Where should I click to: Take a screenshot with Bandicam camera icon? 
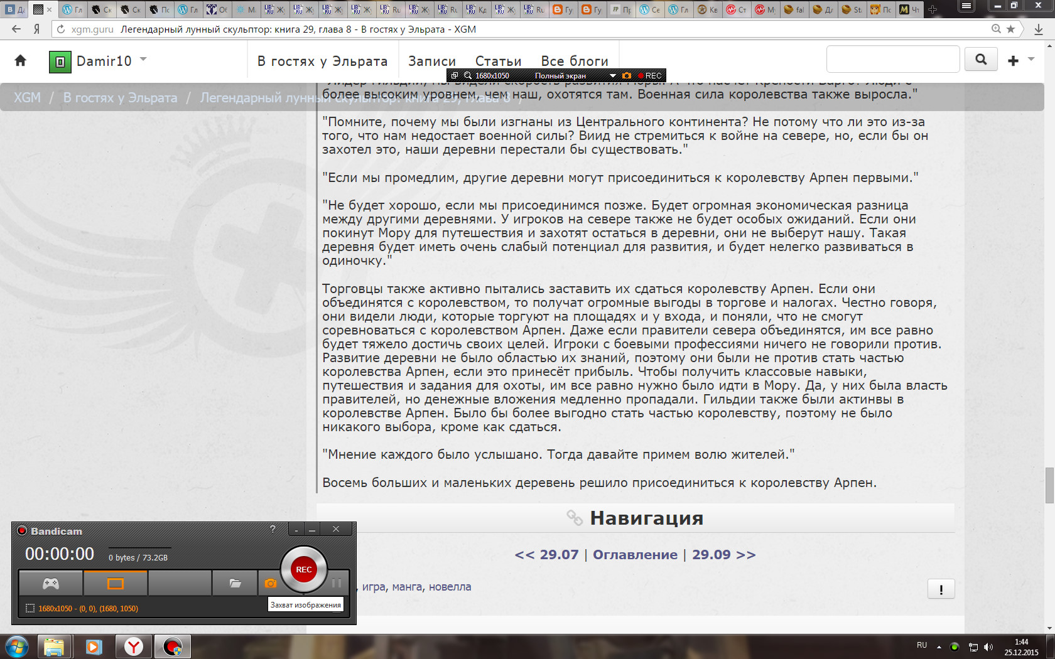point(270,584)
